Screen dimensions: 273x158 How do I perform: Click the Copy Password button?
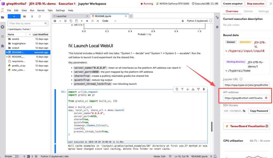pyautogui.click(x=259, y=111)
